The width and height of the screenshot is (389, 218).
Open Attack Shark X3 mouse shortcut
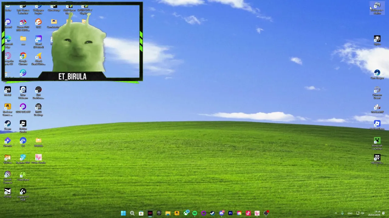[38, 59]
